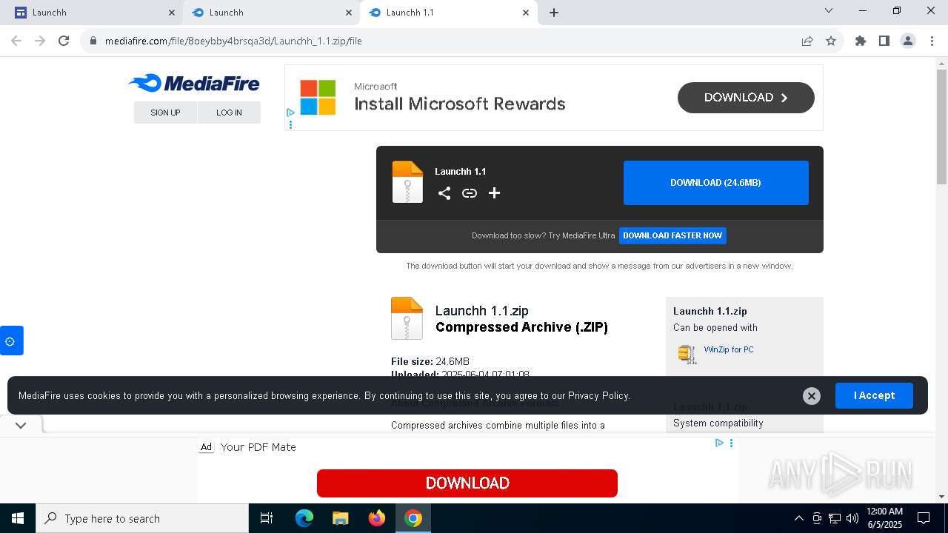Close the first Launchh tab
Image resolution: width=948 pixels, height=533 pixels.
pos(172,13)
